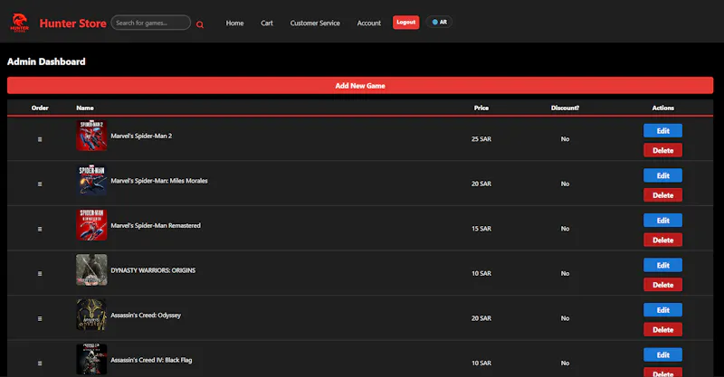This screenshot has width=724, height=377.
Task: Click the drag handle for Marvel's Spider-Man 2
Action: pyautogui.click(x=40, y=139)
